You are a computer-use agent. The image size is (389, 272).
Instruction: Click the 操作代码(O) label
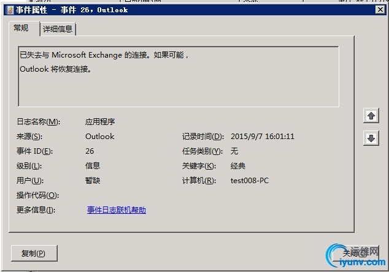[37, 195]
